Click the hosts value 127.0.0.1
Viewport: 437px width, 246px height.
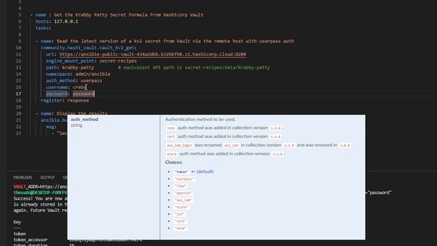[x=66, y=21]
